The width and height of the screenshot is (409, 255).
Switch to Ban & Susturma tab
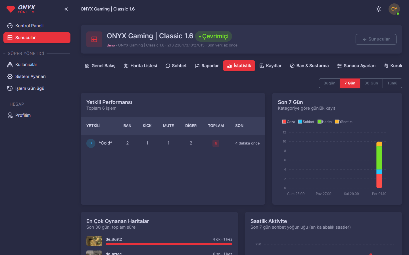coord(309,66)
